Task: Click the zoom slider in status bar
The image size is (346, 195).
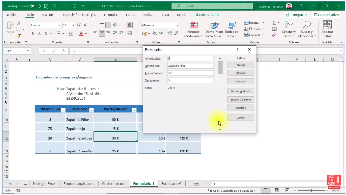Action: pyautogui.click(x=311, y=191)
